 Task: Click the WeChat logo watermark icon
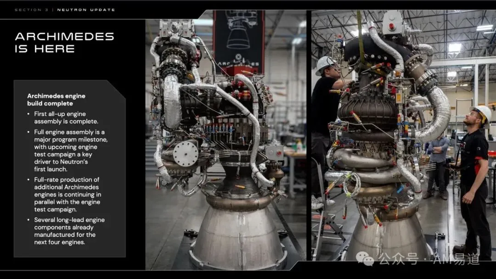365,259
